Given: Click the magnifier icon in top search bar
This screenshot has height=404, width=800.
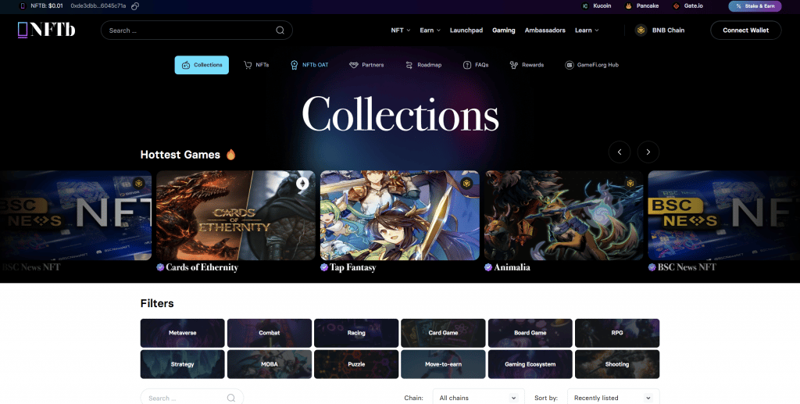Looking at the screenshot, I should point(280,30).
